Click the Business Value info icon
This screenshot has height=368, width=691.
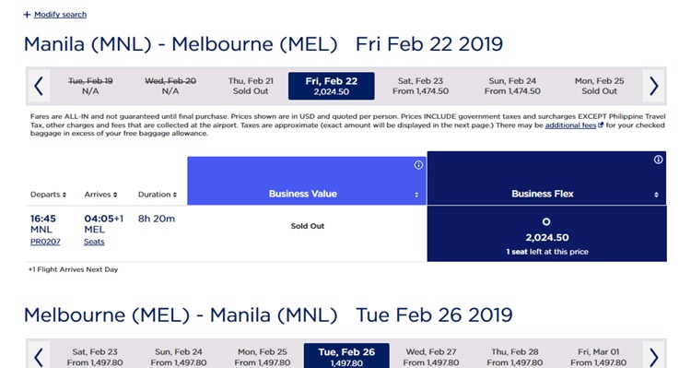click(x=418, y=165)
